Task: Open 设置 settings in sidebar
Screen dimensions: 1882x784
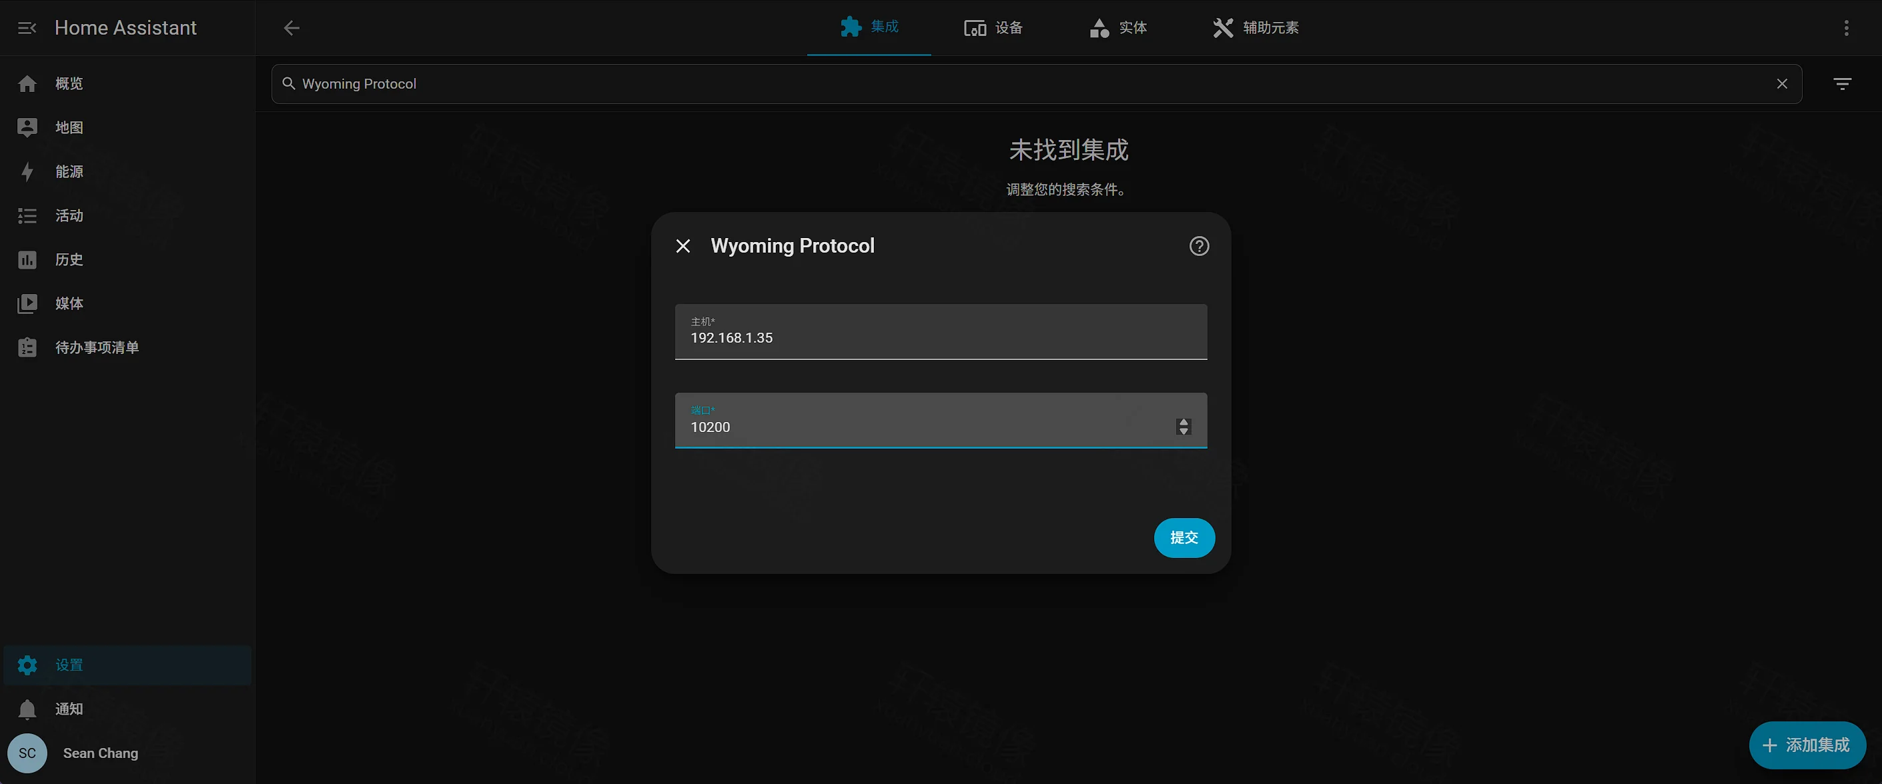Action: click(127, 665)
